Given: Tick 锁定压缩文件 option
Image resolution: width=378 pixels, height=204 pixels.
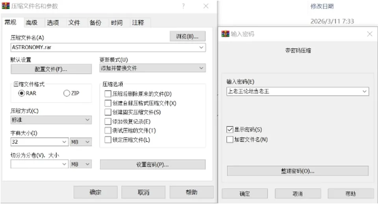Looking at the screenshot, I should coord(108,140).
